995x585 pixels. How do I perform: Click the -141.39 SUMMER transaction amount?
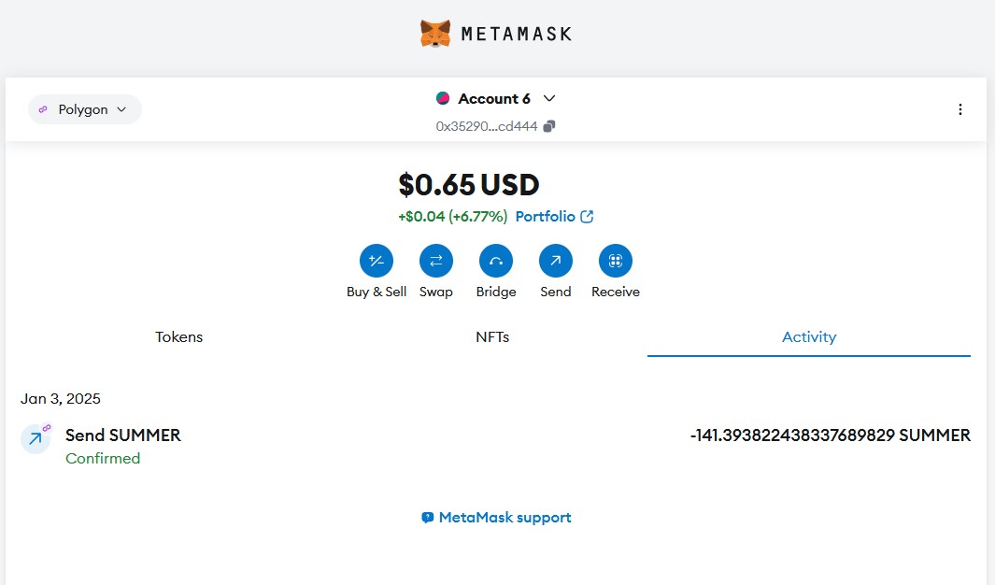830,435
